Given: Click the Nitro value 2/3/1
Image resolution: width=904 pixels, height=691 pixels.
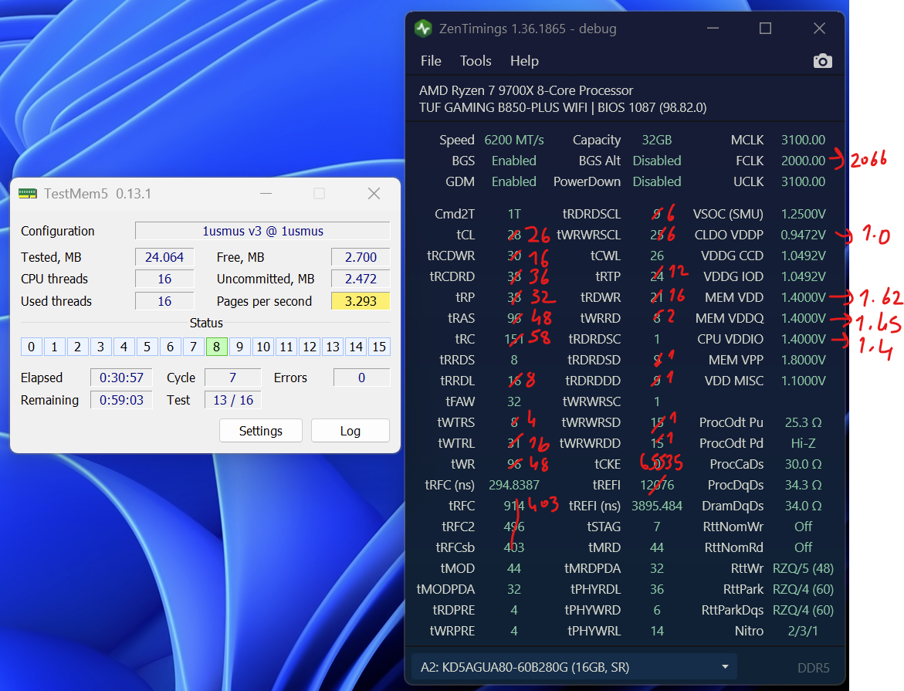Looking at the screenshot, I should tap(803, 631).
